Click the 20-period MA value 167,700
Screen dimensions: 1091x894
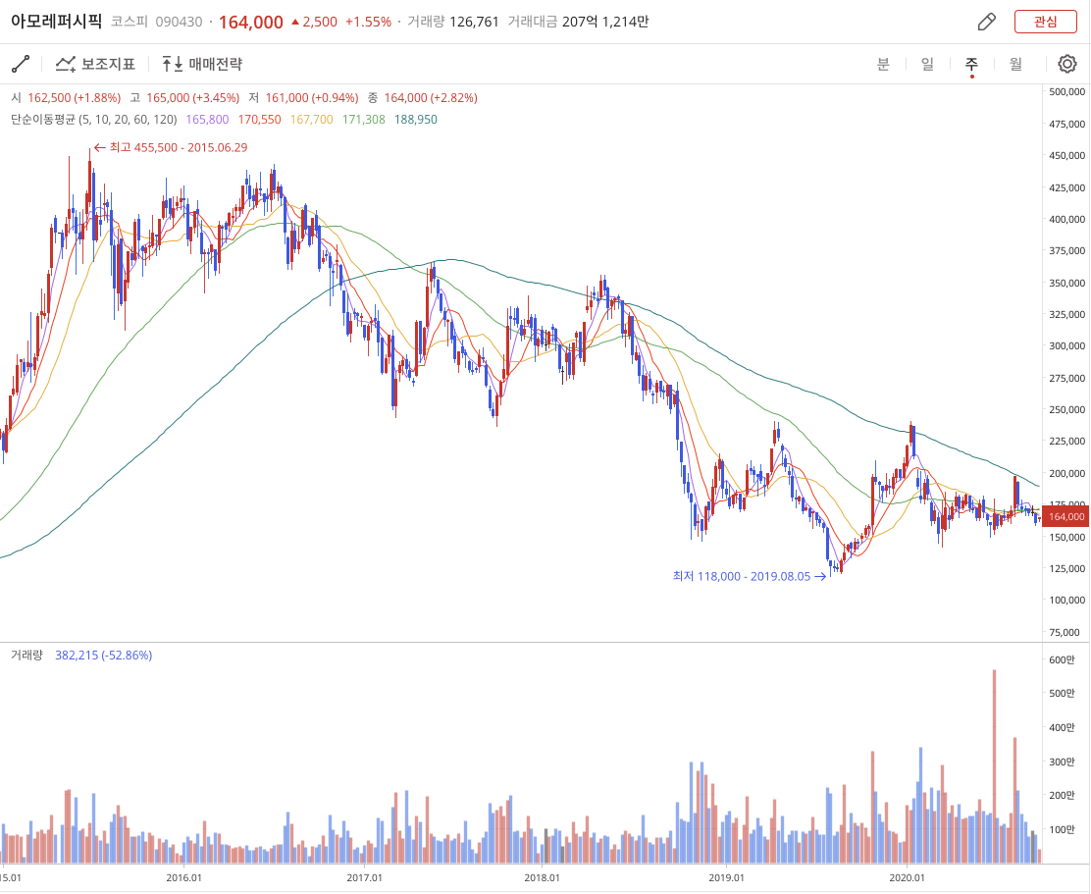[312, 120]
